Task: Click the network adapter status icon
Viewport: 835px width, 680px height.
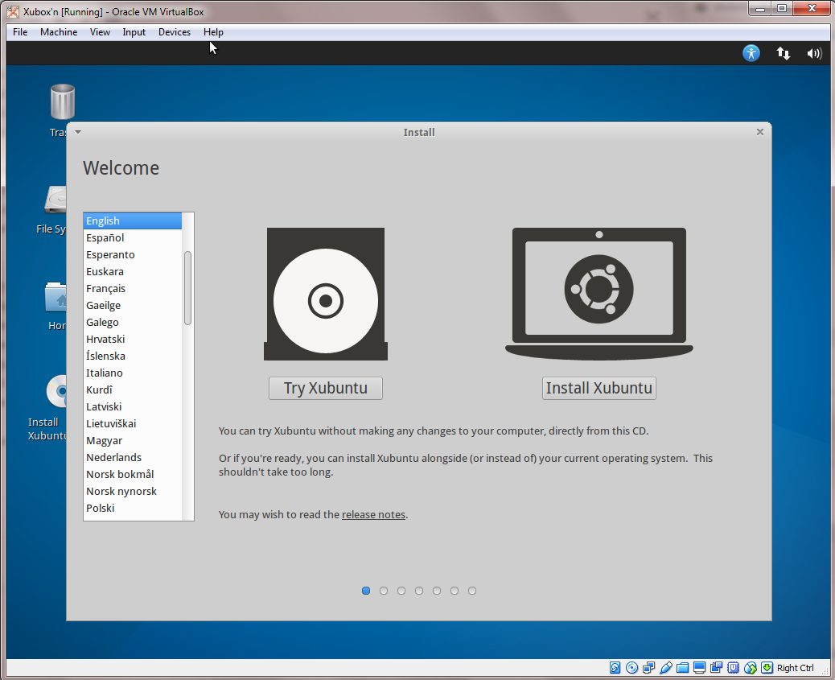Action: click(x=649, y=668)
